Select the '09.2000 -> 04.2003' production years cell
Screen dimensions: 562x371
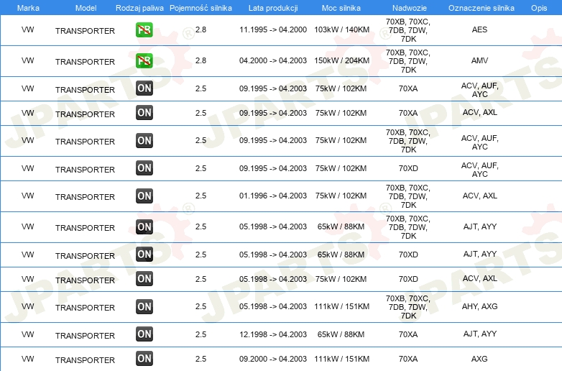[273, 359]
